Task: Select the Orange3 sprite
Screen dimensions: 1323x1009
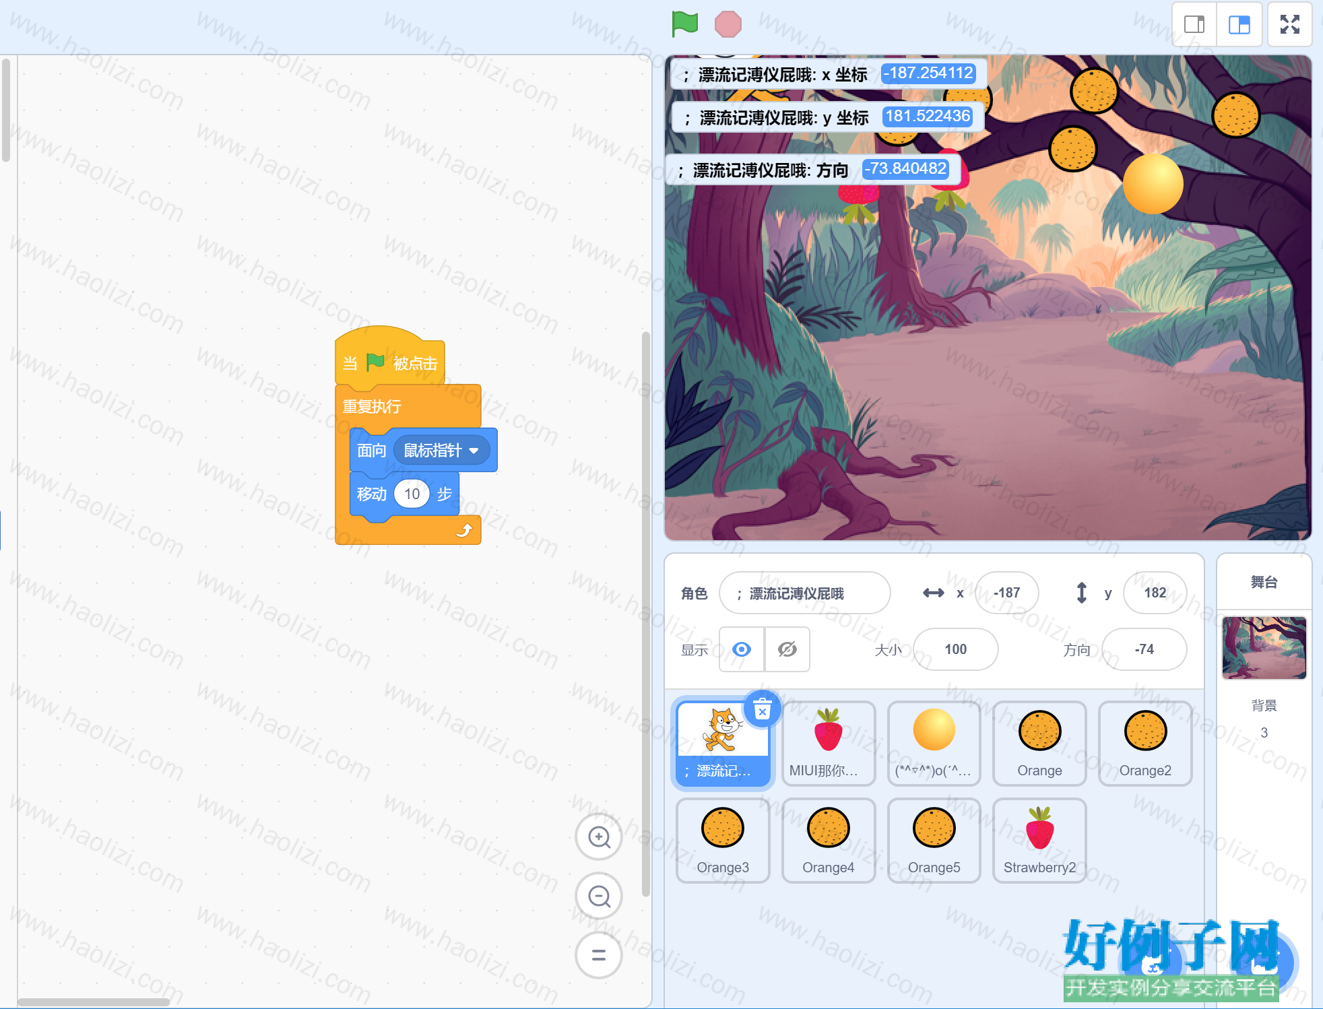Action: [723, 841]
